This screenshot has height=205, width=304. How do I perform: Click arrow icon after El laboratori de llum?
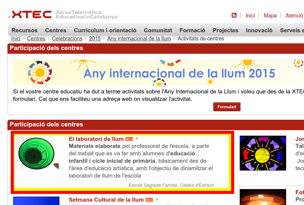tap(137, 139)
